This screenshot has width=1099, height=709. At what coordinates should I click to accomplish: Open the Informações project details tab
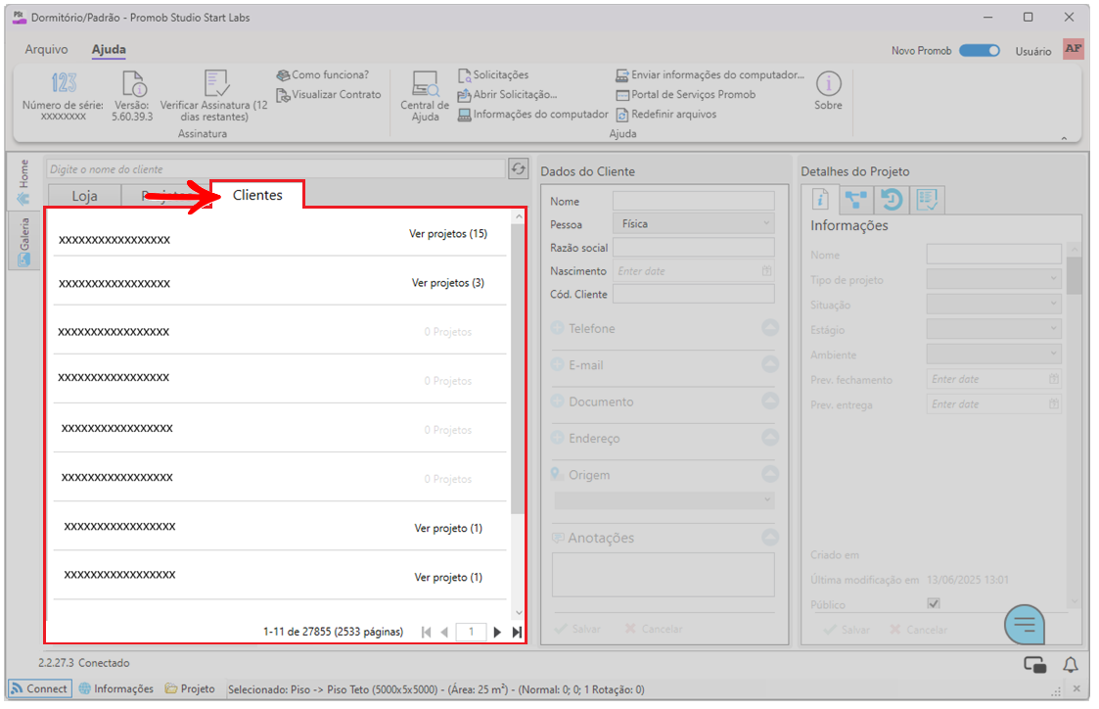pos(820,200)
